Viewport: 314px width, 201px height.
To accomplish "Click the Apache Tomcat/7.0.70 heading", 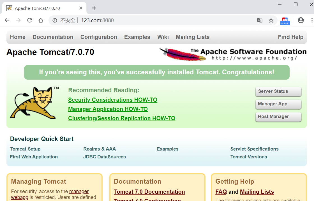I will 50,52.
